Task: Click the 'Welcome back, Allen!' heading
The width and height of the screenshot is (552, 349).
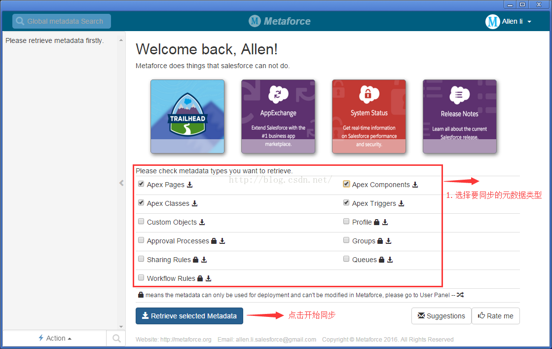Action: (207, 49)
